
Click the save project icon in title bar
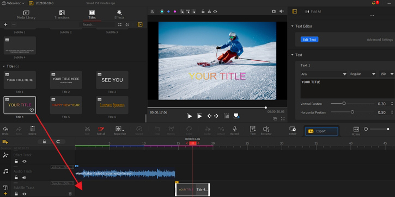(x=31, y=3)
